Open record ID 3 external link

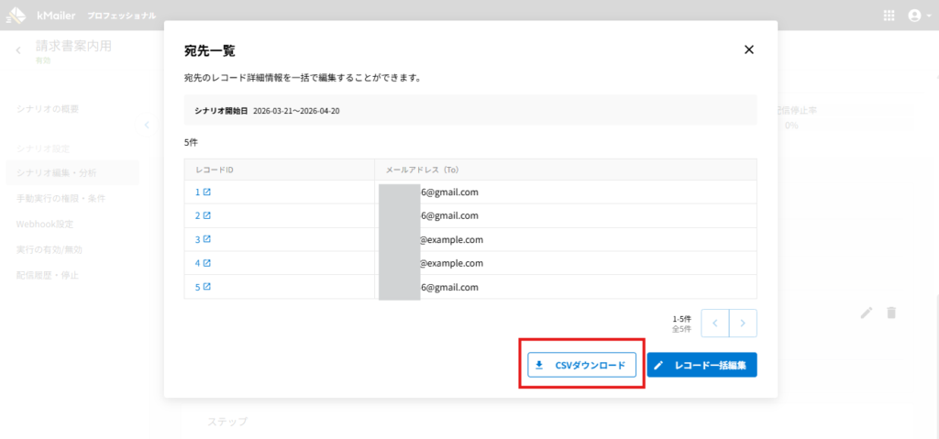click(x=203, y=240)
